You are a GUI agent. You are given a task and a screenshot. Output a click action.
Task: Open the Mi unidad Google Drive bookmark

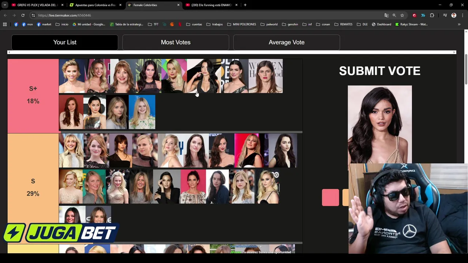(x=89, y=24)
